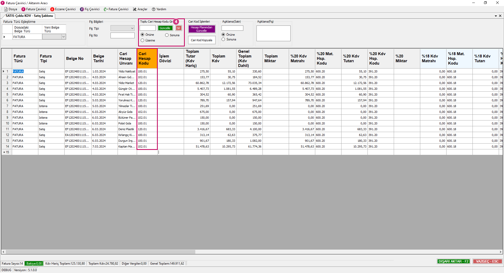The image size is (504, 273).
Task: Click the horizontal scrollbar thumb
Action: 101,252
